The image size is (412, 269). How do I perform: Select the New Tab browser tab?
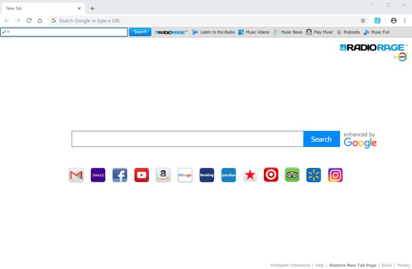click(x=43, y=8)
